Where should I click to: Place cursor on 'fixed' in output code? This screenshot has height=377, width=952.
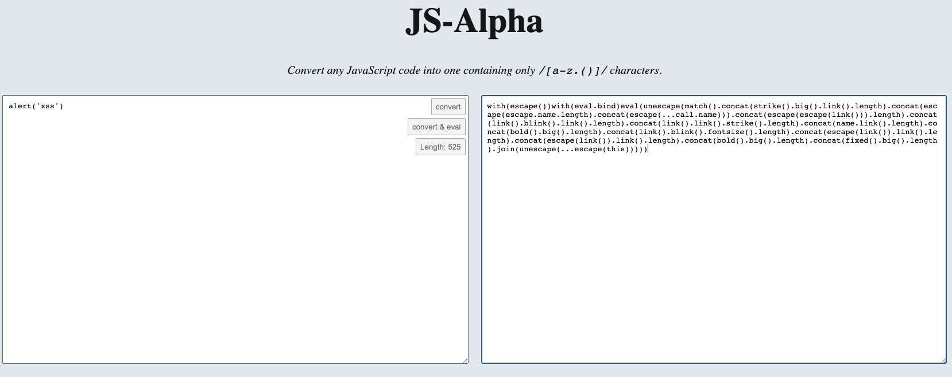pyautogui.click(x=857, y=140)
